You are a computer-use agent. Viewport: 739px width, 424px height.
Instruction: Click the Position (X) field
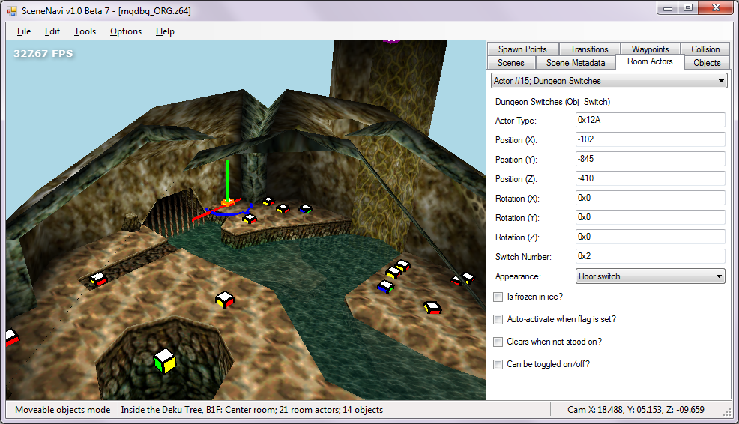[x=651, y=139]
